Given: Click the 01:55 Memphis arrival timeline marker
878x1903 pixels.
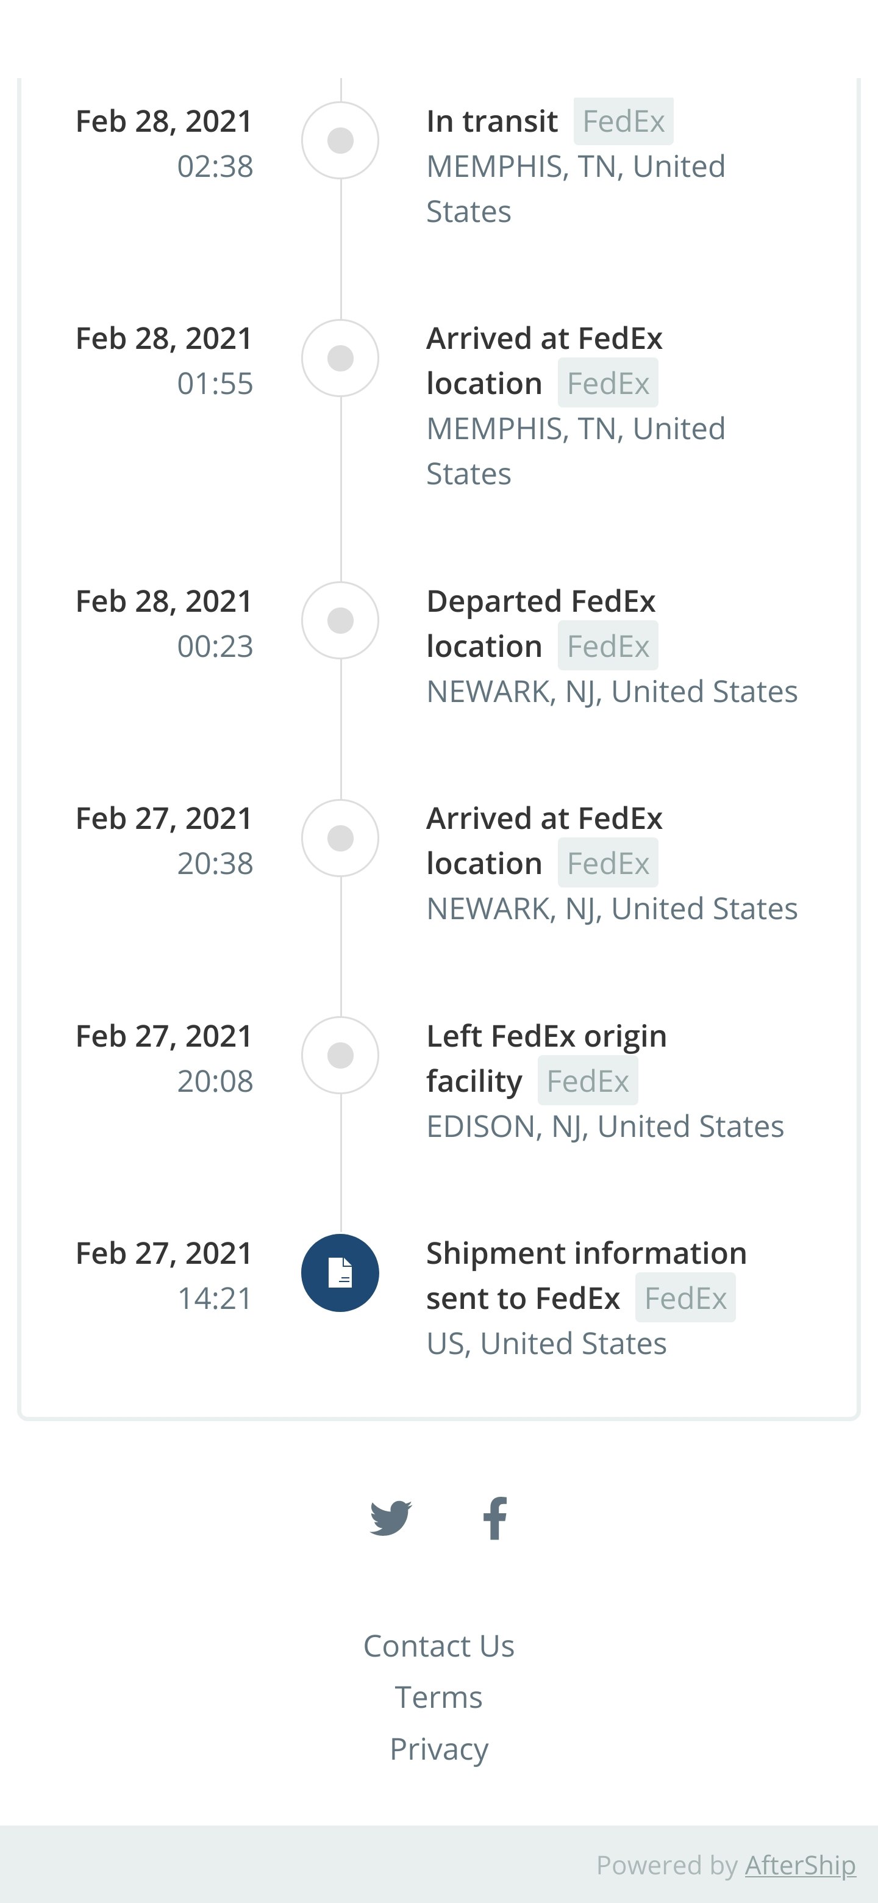Looking at the screenshot, I should 340,358.
